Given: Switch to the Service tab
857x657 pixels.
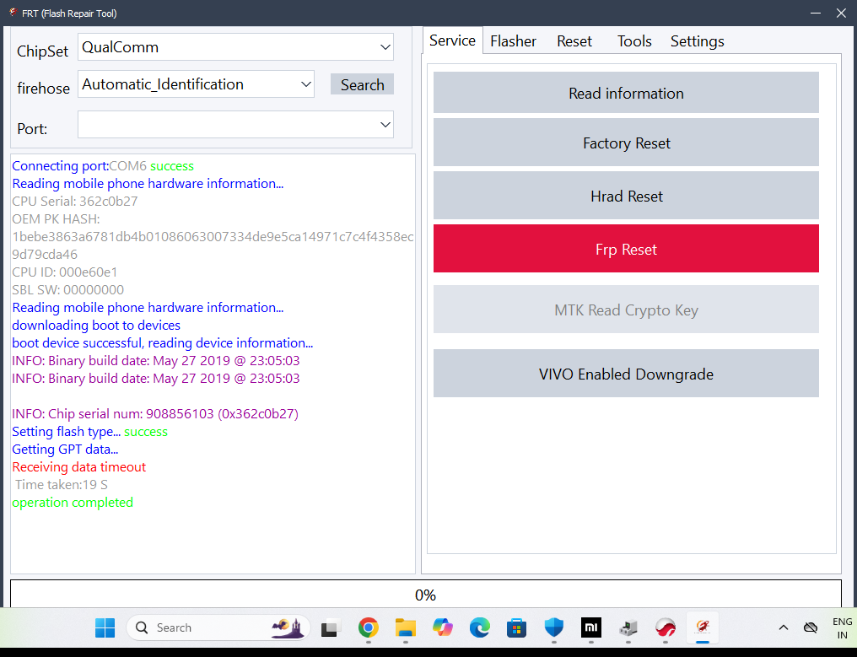Looking at the screenshot, I should 452,40.
